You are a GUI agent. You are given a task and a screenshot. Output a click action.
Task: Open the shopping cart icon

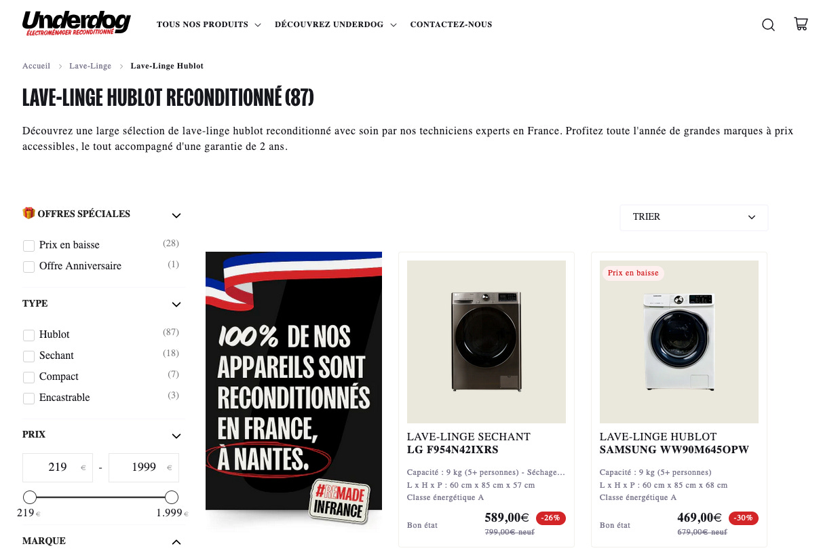click(801, 24)
